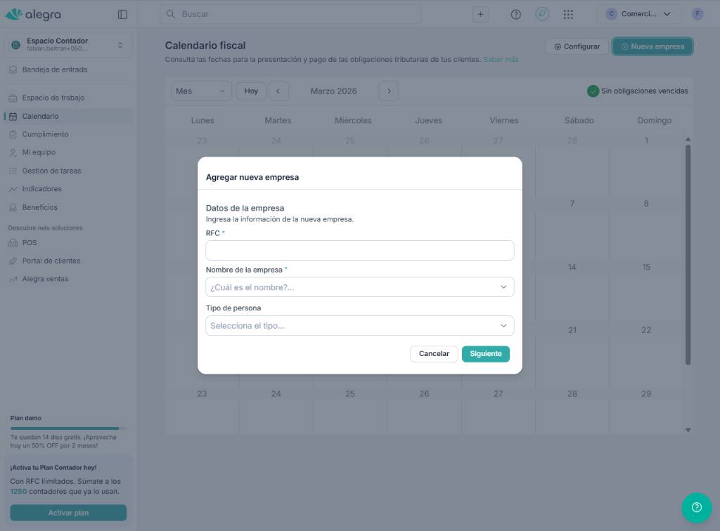Image resolution: width=720 pixels, height=531 pixels.
Task: Click the green circular leaf icon
Action: click(541, 14)
